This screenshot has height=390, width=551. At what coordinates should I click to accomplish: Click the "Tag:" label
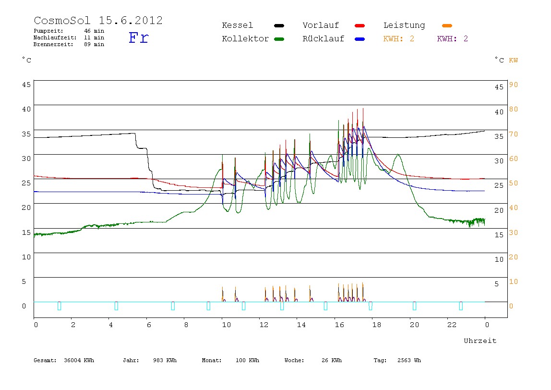[380, 360]
